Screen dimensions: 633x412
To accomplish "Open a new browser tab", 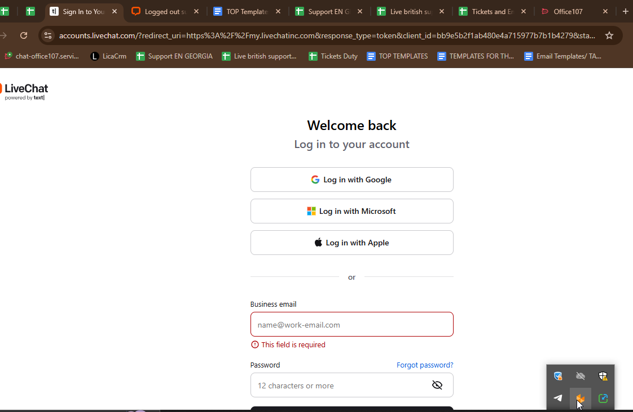I will [625, 11].
